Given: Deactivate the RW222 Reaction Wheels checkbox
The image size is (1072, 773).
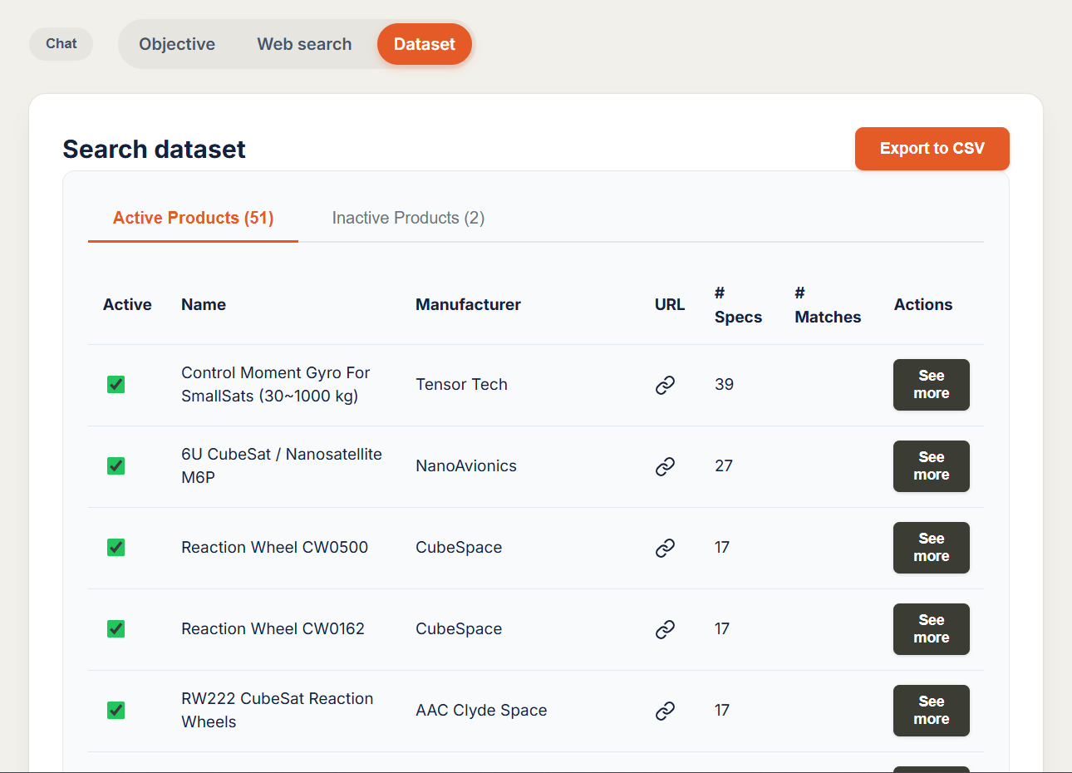Looking at the screenshot, I should [116, 710].
